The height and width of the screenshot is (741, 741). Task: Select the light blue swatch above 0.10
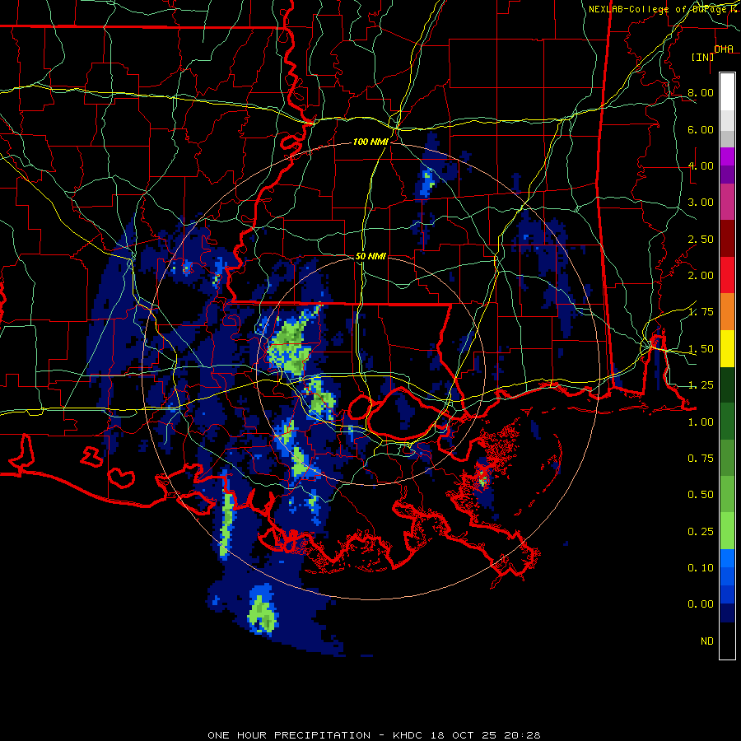[x=727, y=558]
